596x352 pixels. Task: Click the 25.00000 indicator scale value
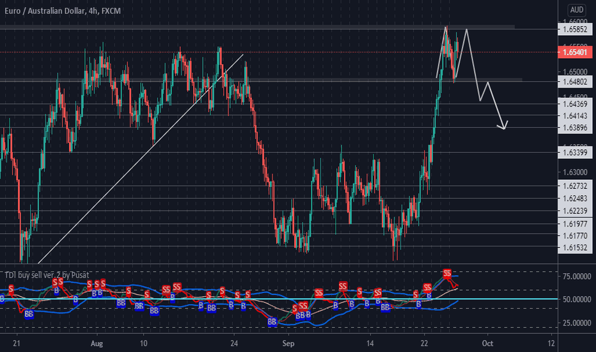(577, 323)
